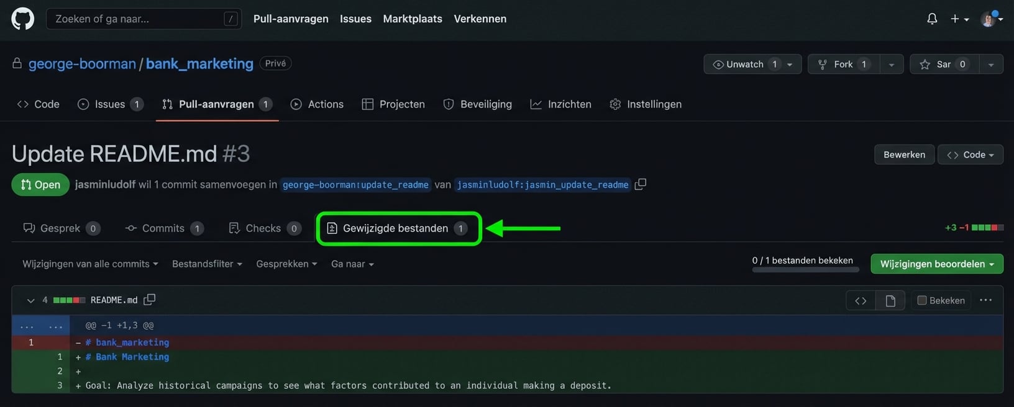Open the jasminludolf author link
Viewport: 1014px width, 407px height.
click(105, 184)
